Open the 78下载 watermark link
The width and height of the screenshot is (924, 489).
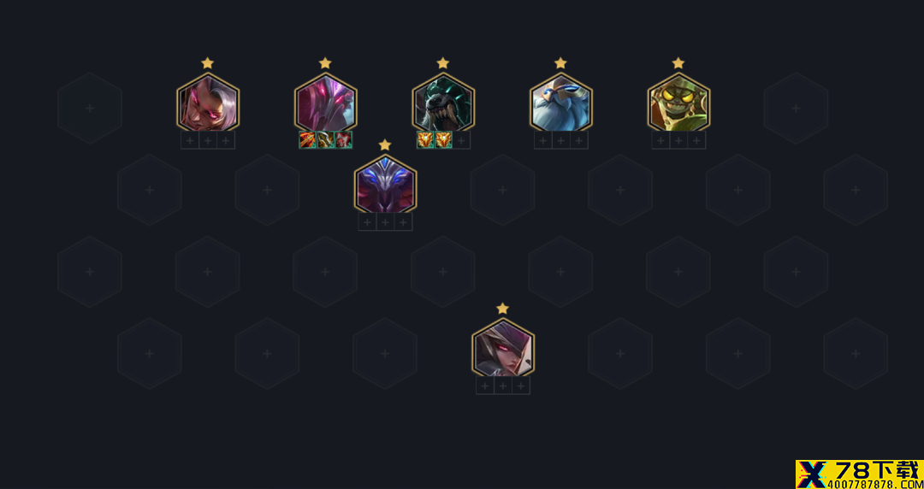pos(860,474)
